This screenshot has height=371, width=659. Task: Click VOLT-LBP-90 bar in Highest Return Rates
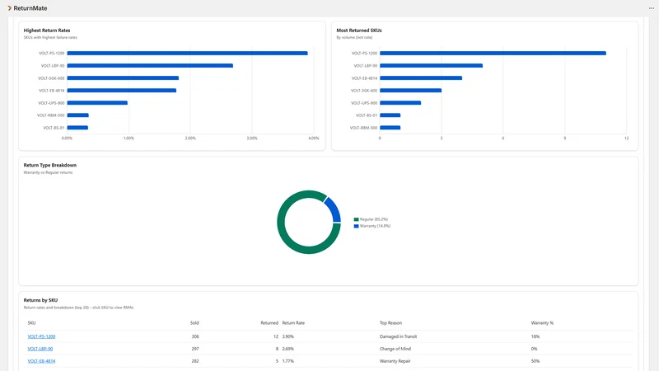pos(150,66)
